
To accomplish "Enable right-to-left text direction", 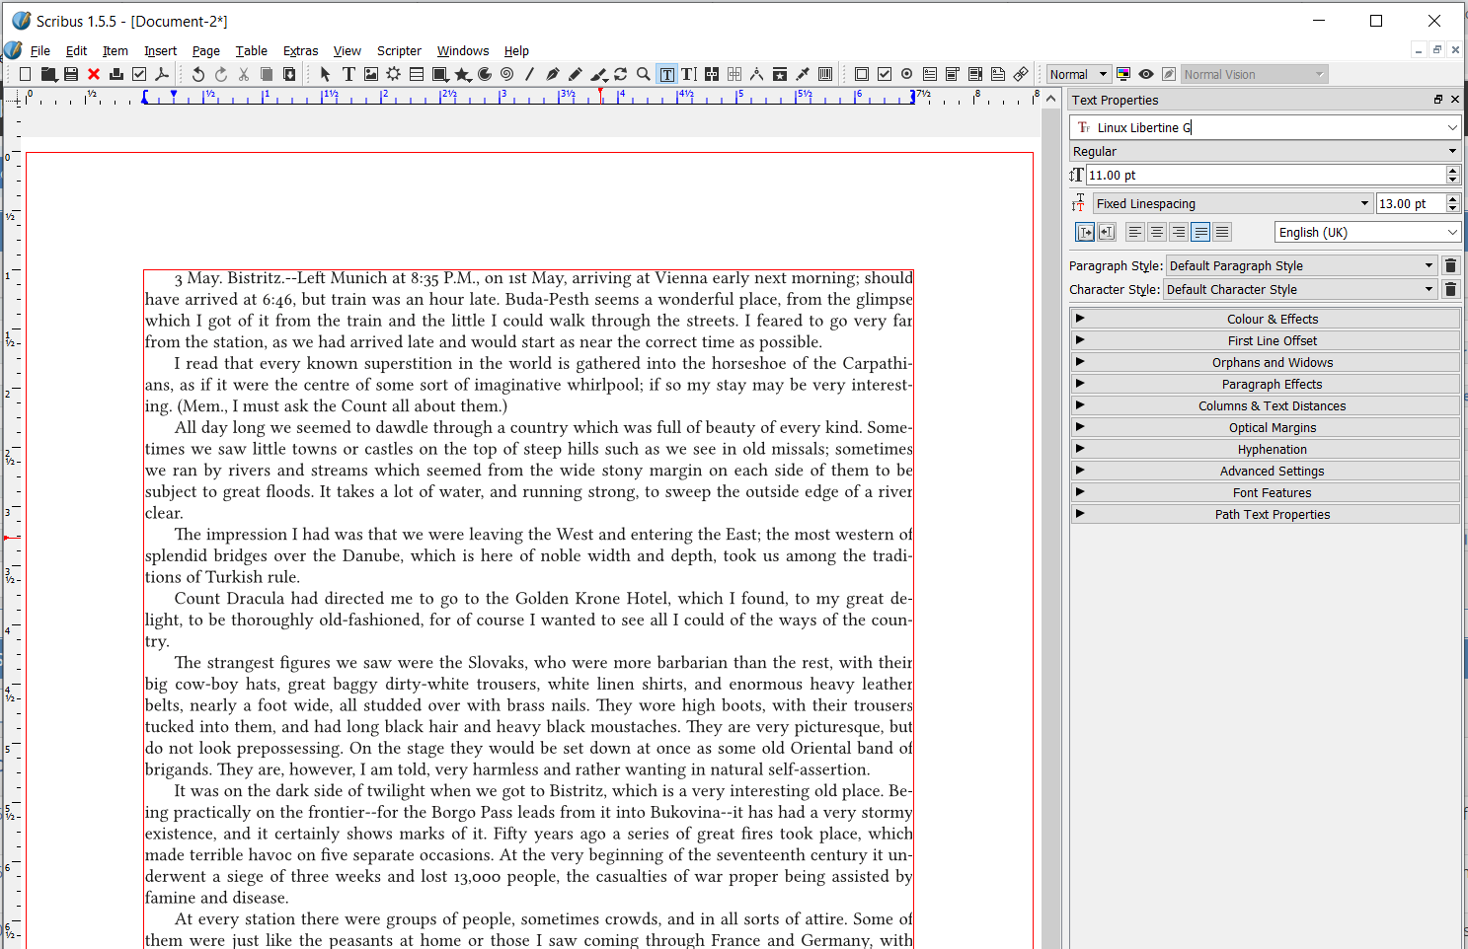I will point(1107,232).
